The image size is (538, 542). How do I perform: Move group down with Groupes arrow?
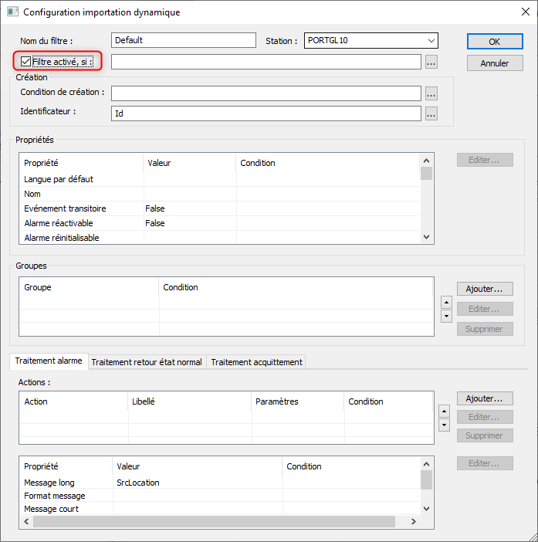(x=445, y=316)
